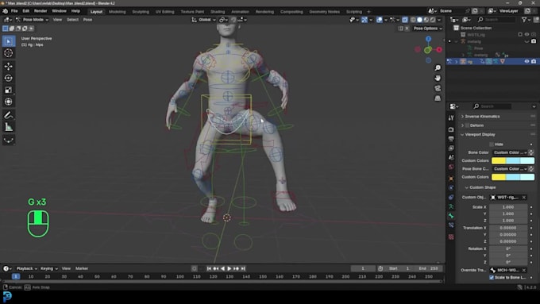
Task: Open the View Layer properties tab
Action: coord(451,148)
